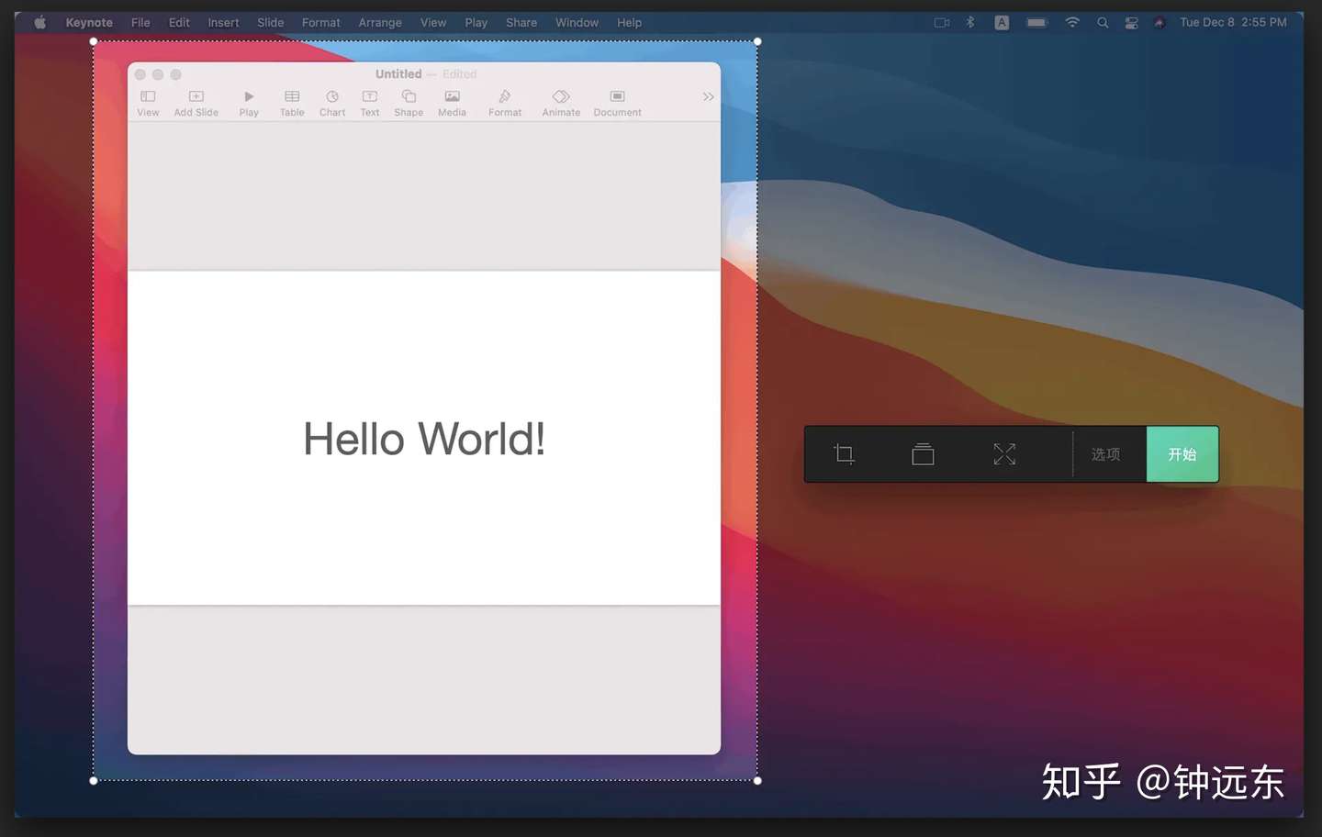This screenshot has width=1322, height=837.
Task: Open Control Center icon
Action: pyautogui.click(x=1131, y=22)
